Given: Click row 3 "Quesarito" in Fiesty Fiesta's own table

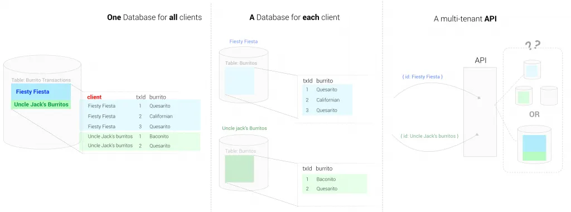Looking at the screenshot, I should [327, 110].
